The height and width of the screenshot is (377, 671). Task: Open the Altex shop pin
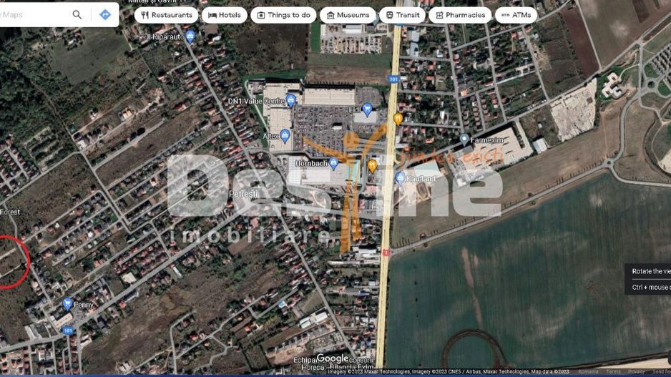click(x=285, y=136)
